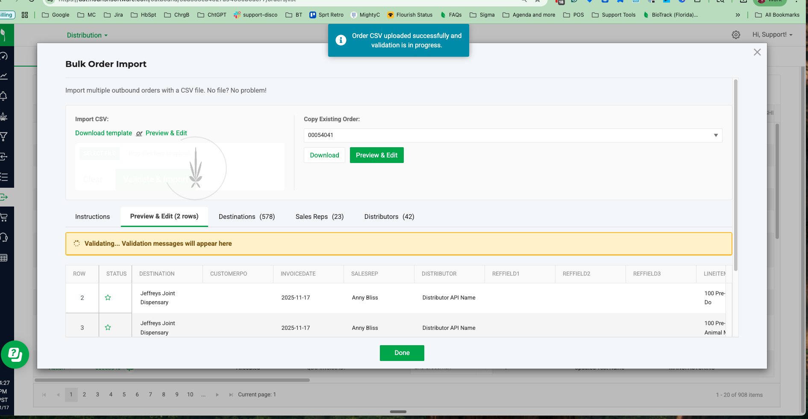Open the green help chat widget
This screenshot has width=808, height=419.
(x=15, y=355)
